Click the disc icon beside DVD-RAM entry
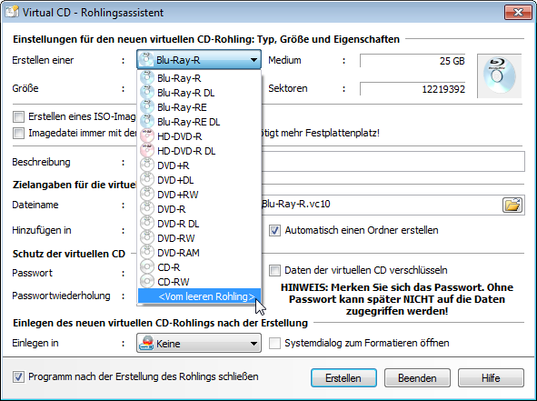Screen dimensions: 537x401 tap(147, 253)
